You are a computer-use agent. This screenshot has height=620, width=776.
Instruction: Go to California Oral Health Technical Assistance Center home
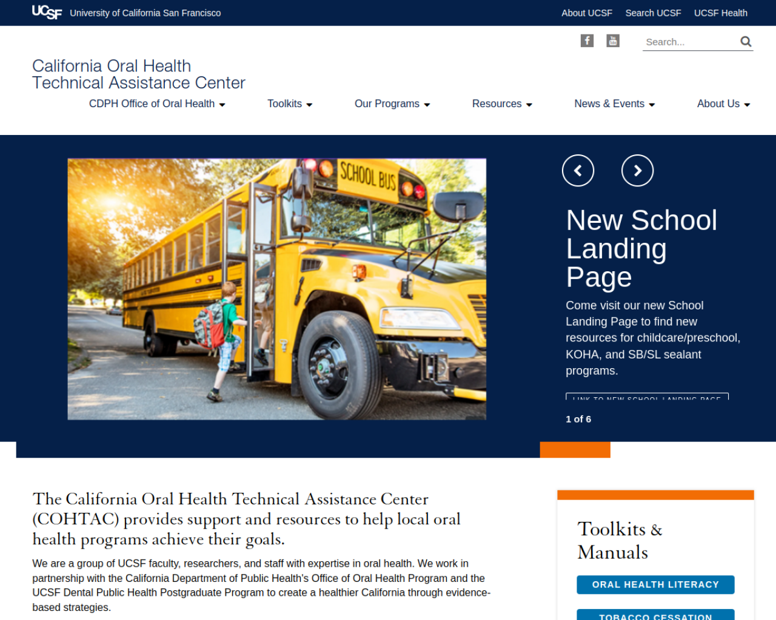tap(139, 74)
